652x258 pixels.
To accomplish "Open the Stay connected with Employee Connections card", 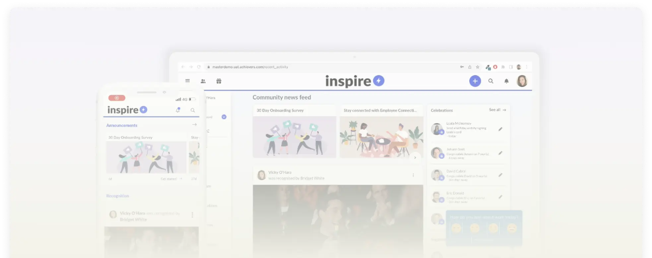I will tap(381, 131).
